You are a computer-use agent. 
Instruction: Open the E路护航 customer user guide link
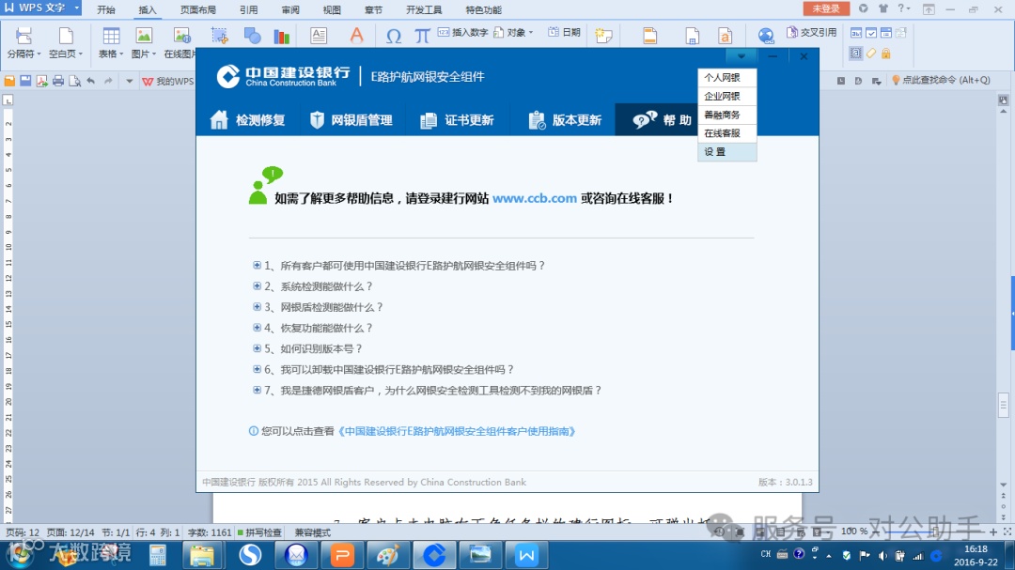[x=457, y=431]
